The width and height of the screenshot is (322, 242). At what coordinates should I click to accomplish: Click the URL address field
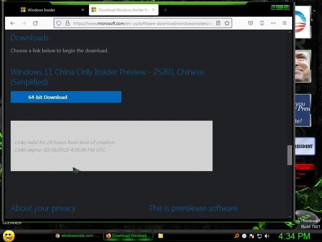coord(143,23)
